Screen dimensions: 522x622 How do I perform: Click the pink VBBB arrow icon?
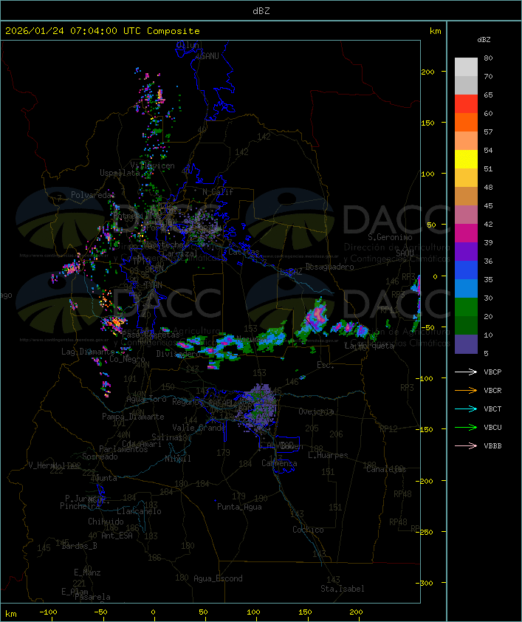(x=466, y=446)
